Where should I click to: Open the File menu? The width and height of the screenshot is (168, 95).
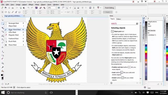3,5
